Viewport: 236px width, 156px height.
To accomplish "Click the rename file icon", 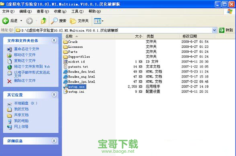I will [9, 49].
